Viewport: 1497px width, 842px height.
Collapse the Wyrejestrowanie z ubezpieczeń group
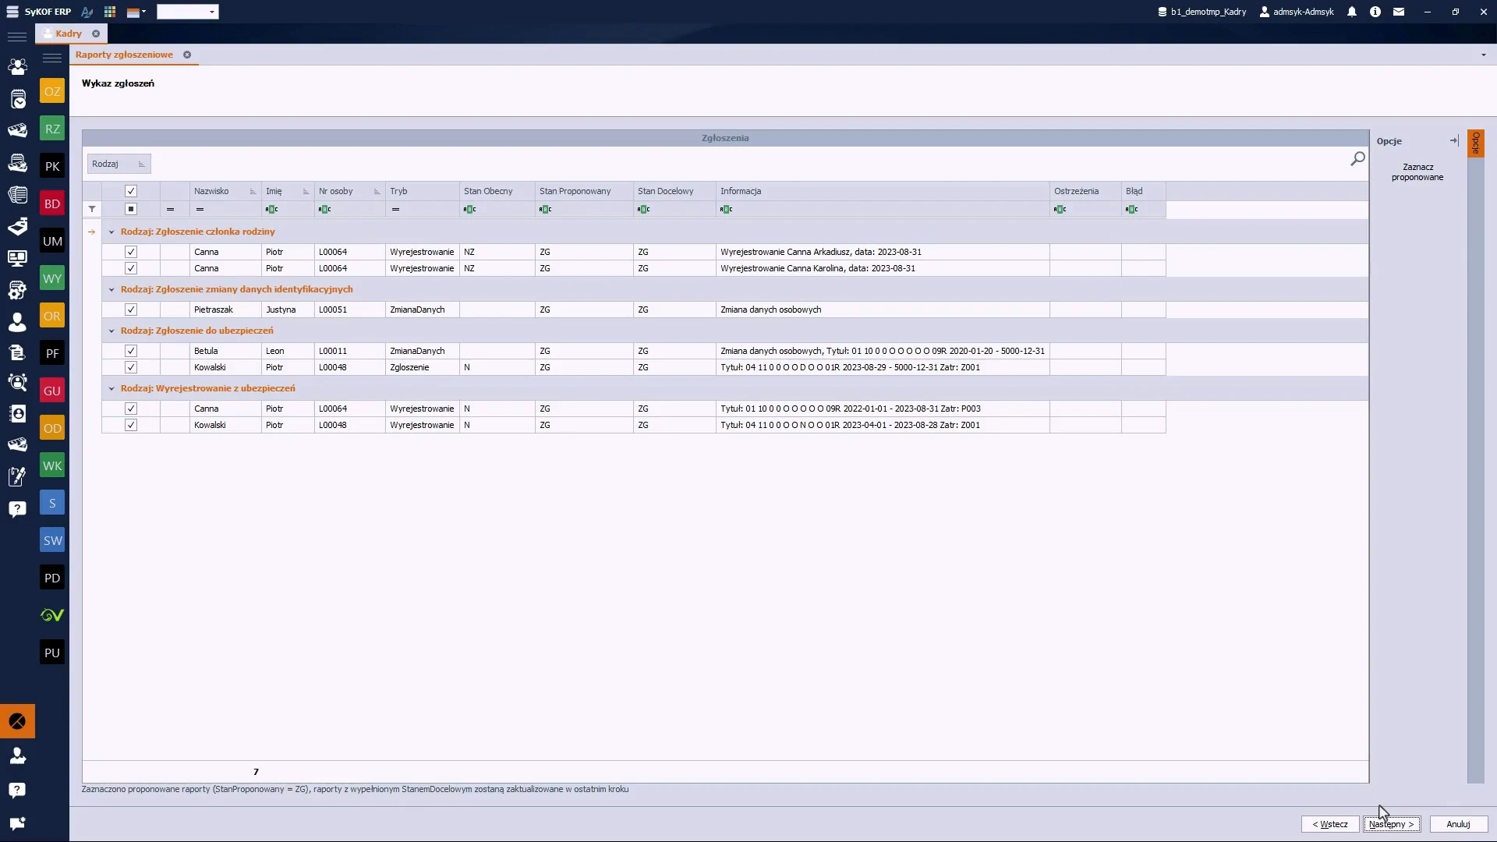[x=111, y=388]
